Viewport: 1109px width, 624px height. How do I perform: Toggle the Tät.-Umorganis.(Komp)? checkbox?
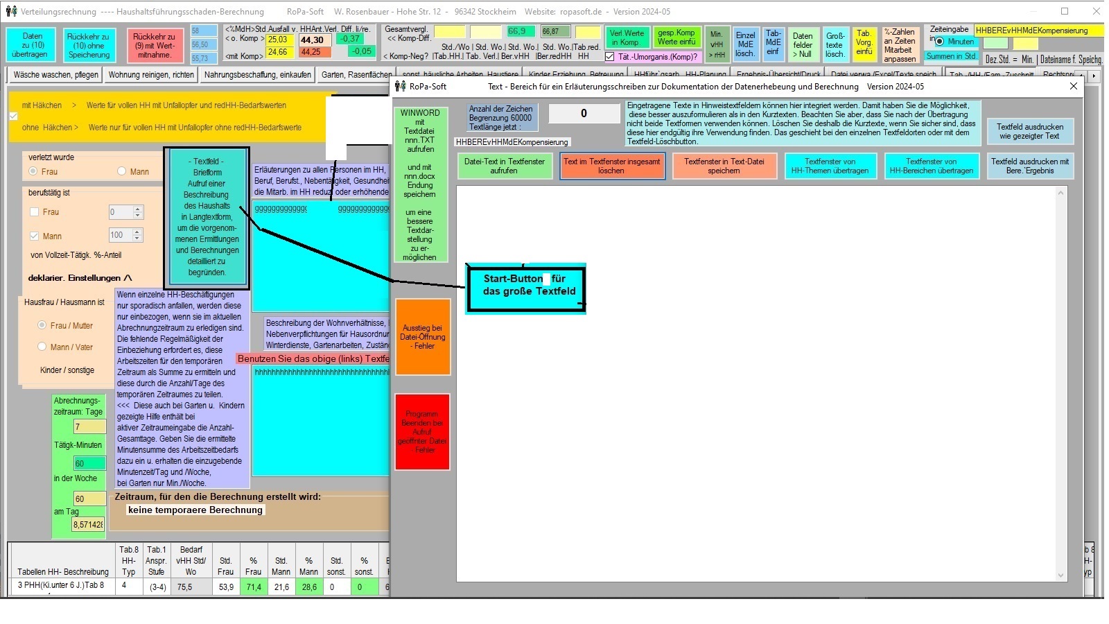point(609,57)
